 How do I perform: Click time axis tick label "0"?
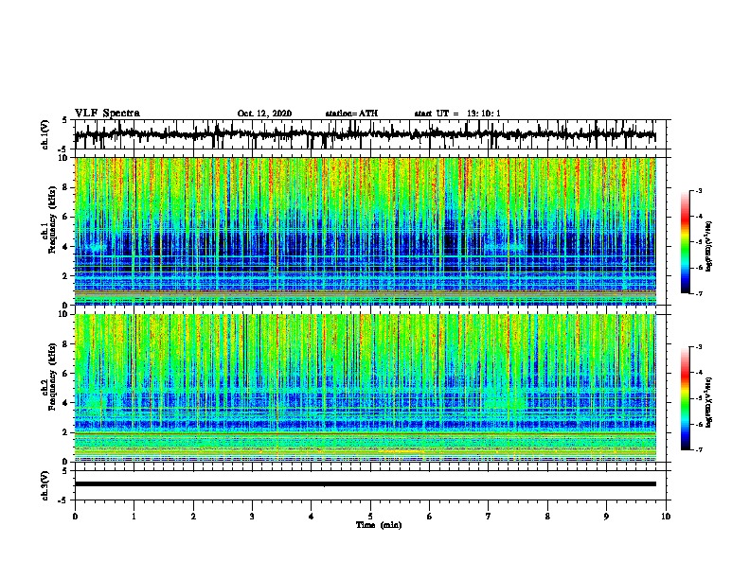pyautogui.click(x=75, y=517)
